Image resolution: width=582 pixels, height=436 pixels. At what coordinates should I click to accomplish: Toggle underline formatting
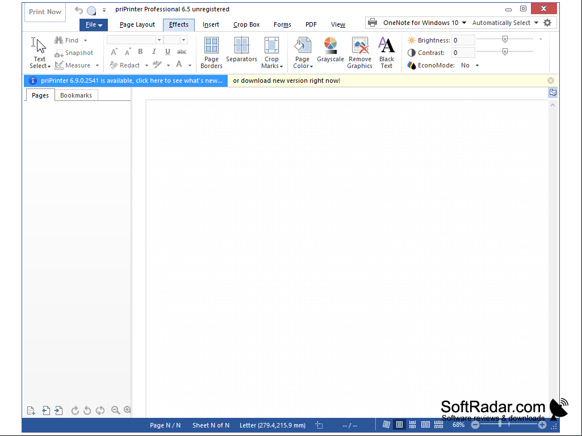[x=168, y=52]
